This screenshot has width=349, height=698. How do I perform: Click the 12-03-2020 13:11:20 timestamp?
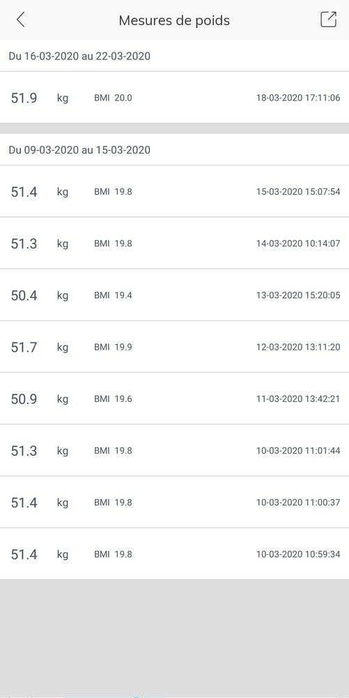coord(298,347)
